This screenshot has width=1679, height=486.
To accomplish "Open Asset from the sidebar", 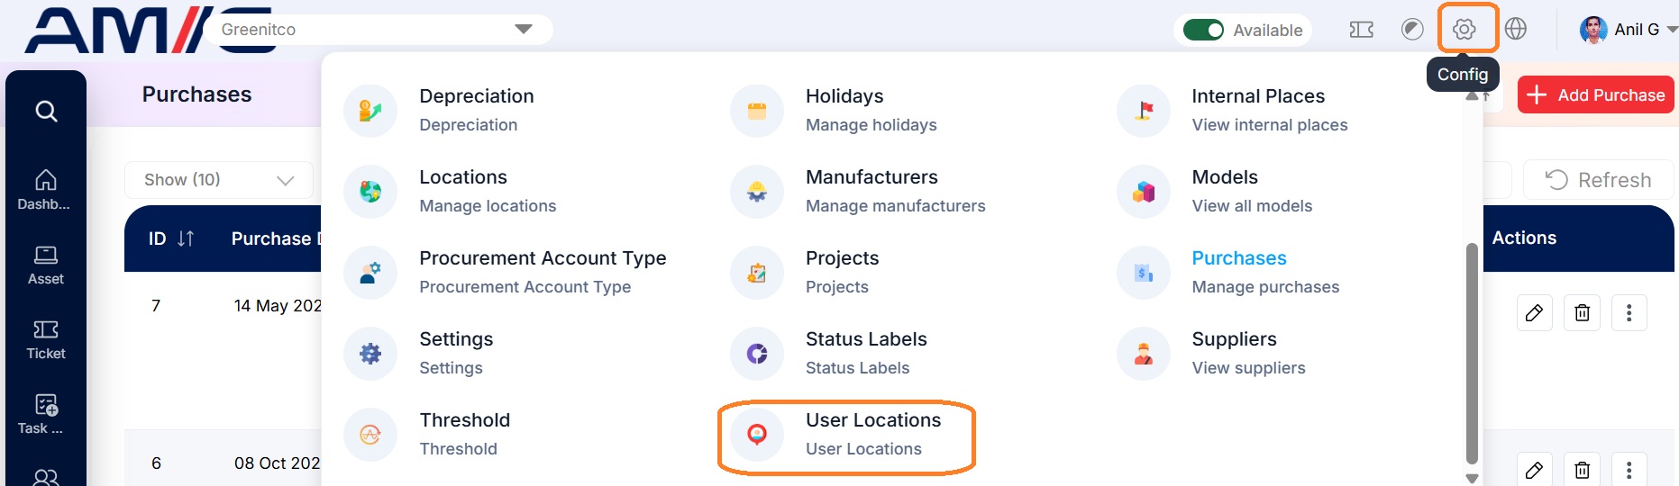I will [x=45, y=265].
